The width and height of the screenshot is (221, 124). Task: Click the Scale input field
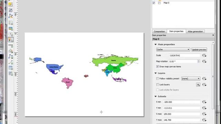tap(185, 55)
